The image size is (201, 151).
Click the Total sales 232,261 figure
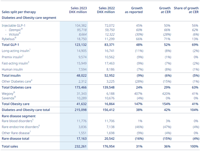[80, 146]
